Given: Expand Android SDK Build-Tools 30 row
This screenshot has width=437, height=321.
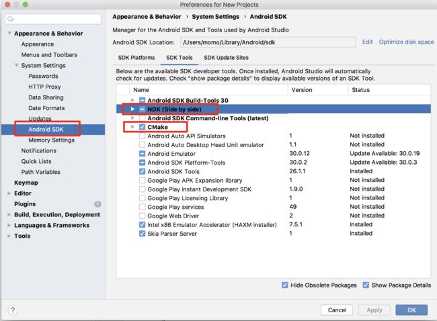Looking at the screenshot, I should (x=132, y=100).
